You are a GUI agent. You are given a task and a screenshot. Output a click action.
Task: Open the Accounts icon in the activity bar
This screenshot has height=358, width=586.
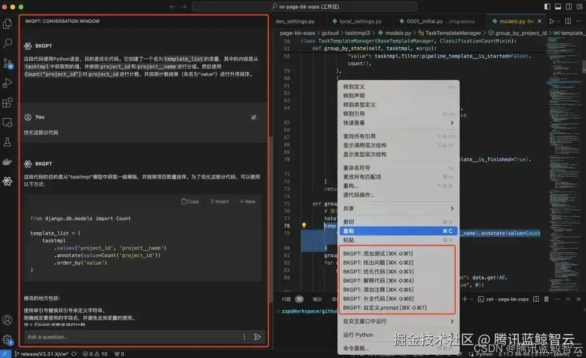coord(8,319)
